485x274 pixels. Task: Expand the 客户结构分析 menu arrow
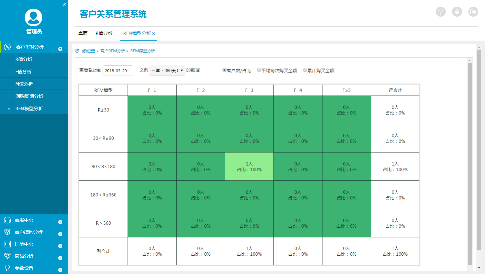[60, 234]
